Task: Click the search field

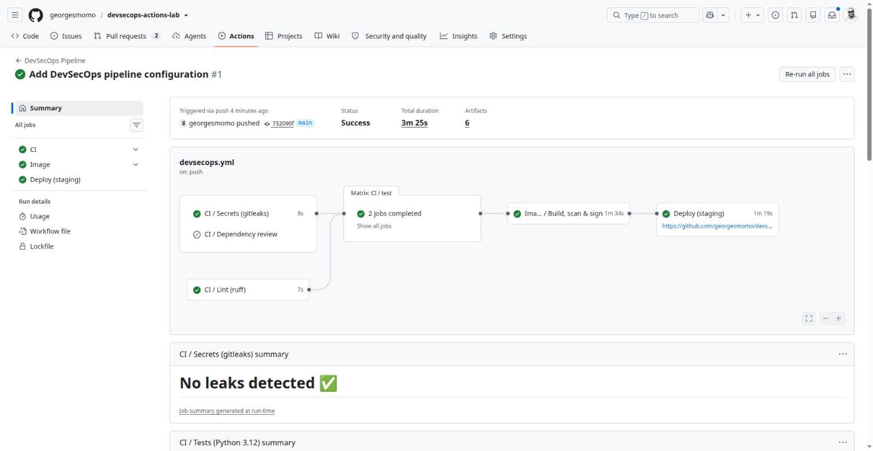Action: click(653, 15)
